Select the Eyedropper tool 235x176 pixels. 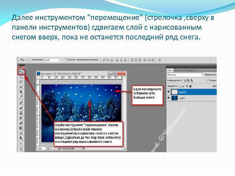click(21, 97)
